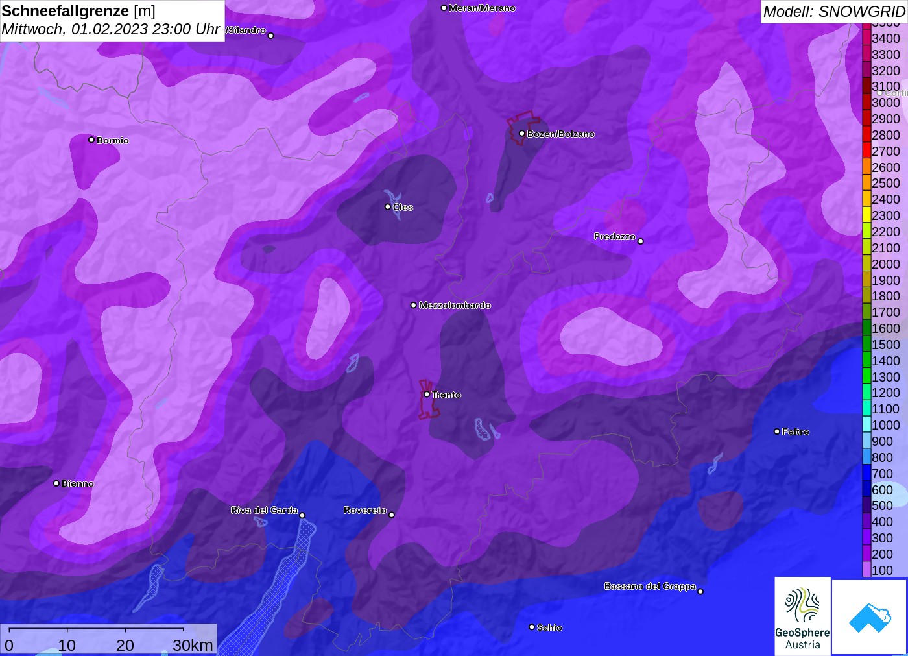Viewport: 908px width, 656px height.
Task: Select the Bassano del Grappa label
Action: [x=650, y=586]
